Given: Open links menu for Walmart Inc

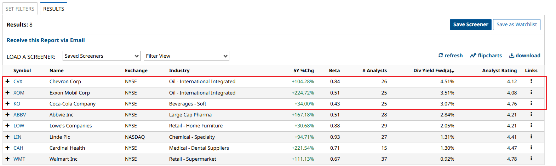Looking at the screenshot, I should [x=531, y=159].
